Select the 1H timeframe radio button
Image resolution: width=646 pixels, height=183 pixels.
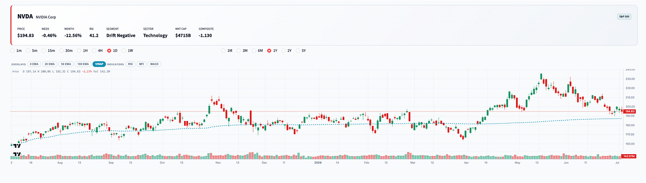79,51
